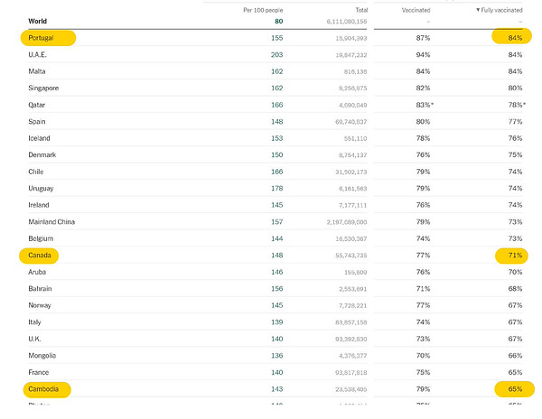Select the Ireland country name
The image size is (542, 419).
(x=38, y=205)
